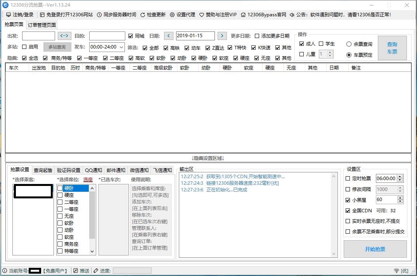417x276 pixels.
Task: Open the 邮件通知 tab
Action: click(116, 170)
